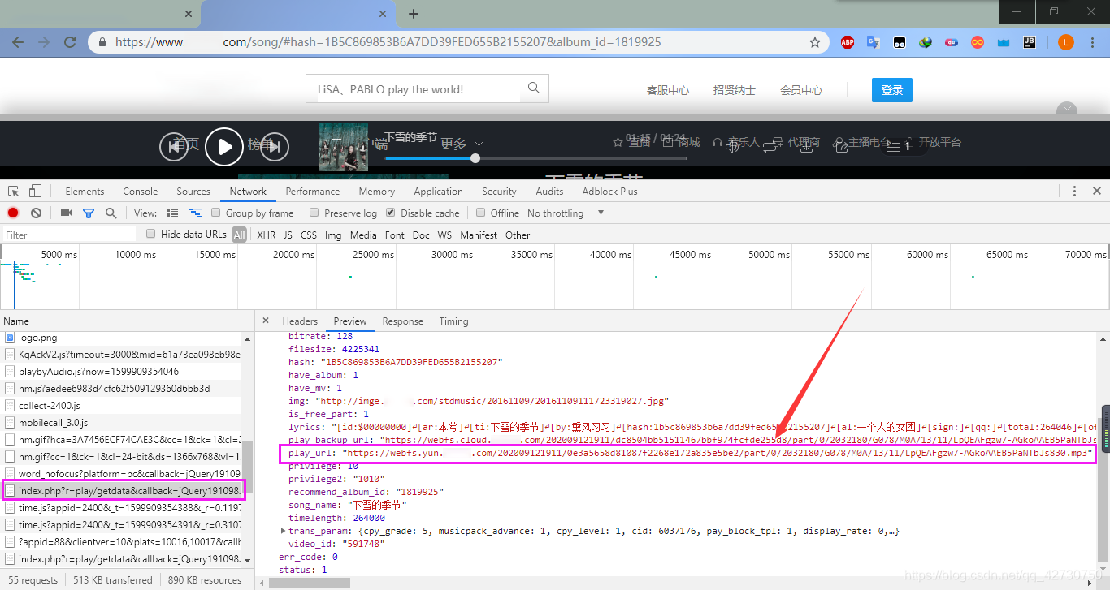Open a new browser tab
Image resolution: width=1110 pixels, height=590 pixels.
tap(414, 14)
